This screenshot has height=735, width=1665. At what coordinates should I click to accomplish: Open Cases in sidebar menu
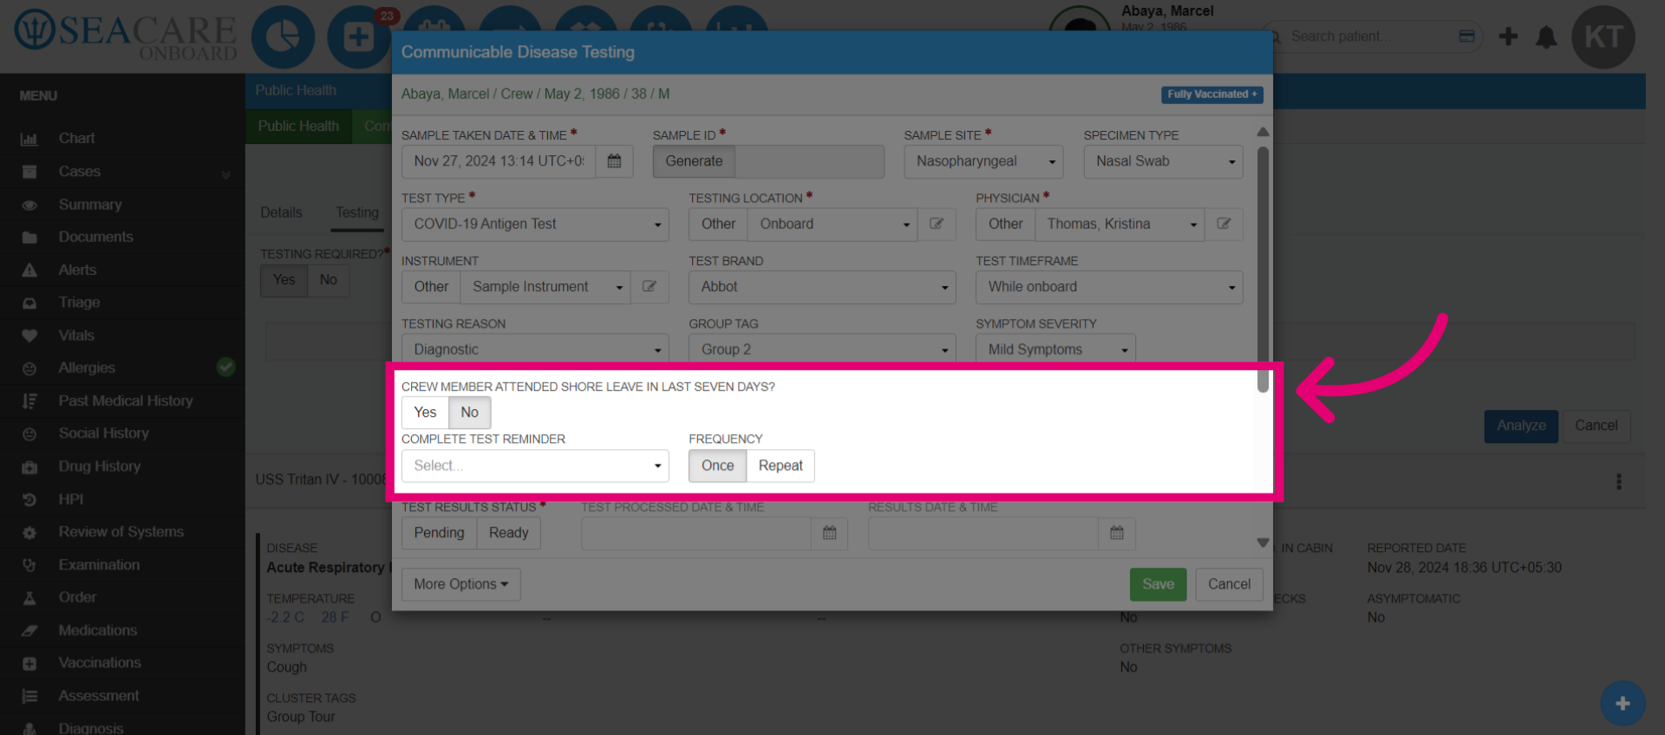122,172
